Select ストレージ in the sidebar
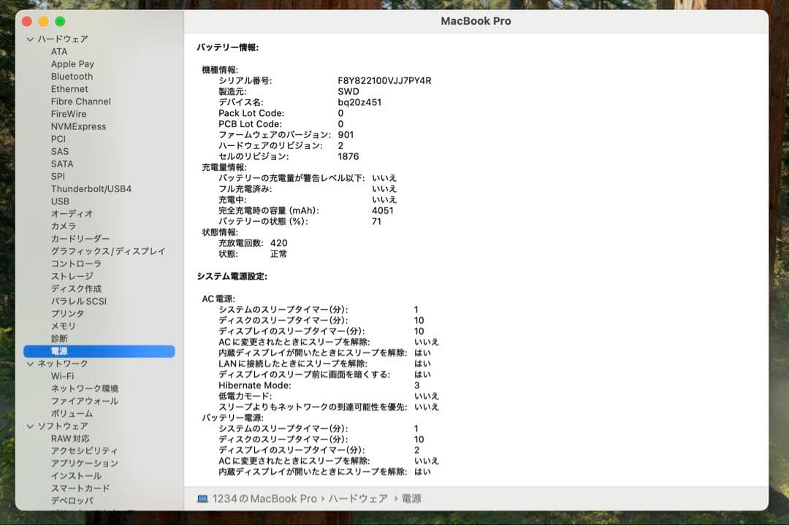Image resolution: width=789 pixels, height=525 pixels. point(72,276)
